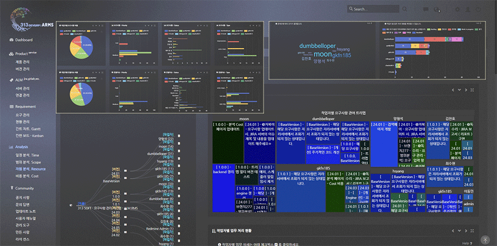Click the Help link at bottom right
The height and width of the screenshot is (246, 497).
click(466, 243)
